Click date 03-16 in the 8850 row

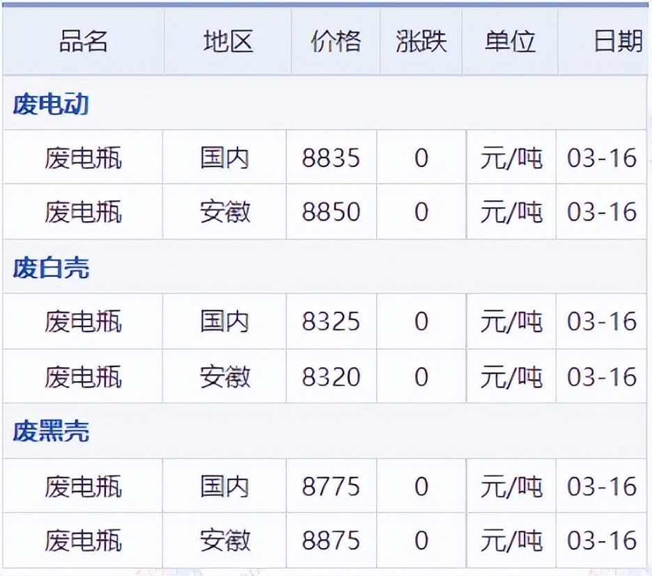(602, 211)
